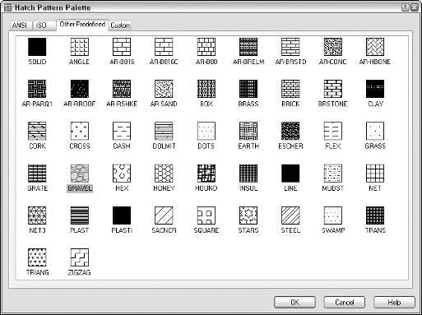
Task: Select the STEEL diagonal lines pattern
Action: 290,215
